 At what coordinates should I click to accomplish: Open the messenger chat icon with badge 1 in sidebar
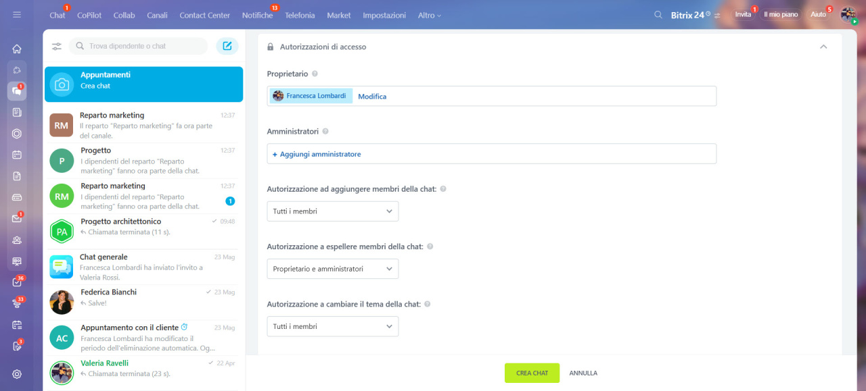pos(17,91)
